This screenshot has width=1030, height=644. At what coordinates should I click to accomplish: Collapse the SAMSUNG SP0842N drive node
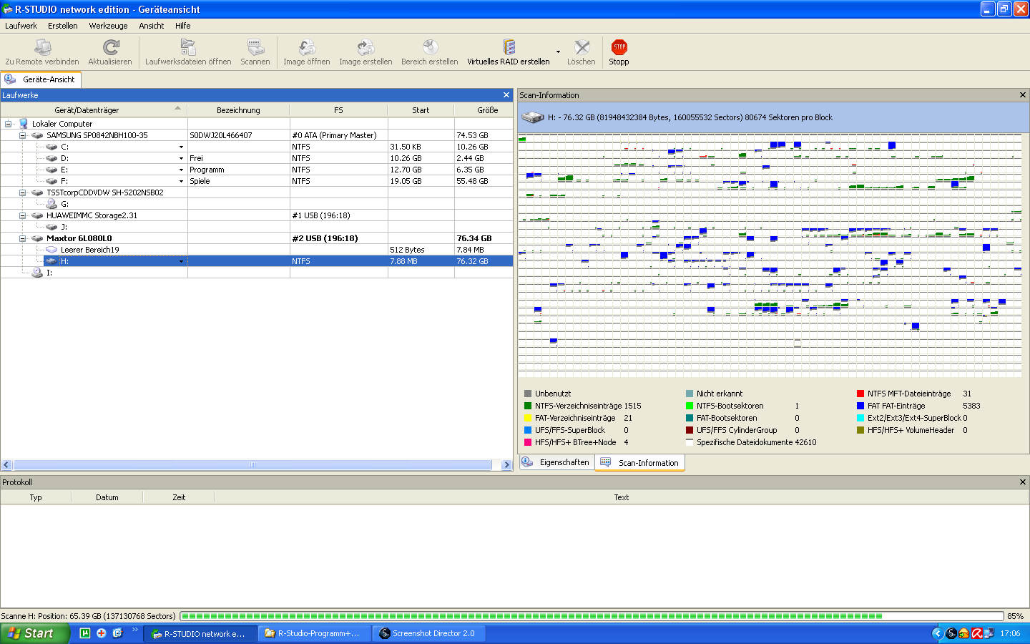[22, 135]
